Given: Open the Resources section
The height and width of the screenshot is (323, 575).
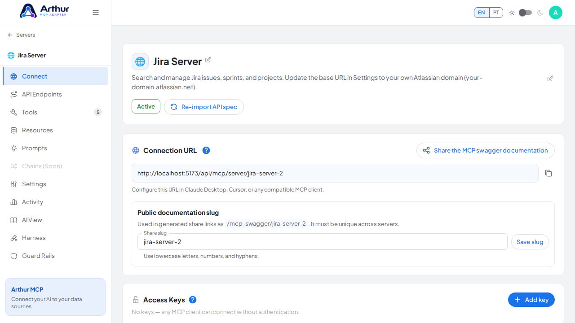Looking at the screenshot, I should 55,130.
